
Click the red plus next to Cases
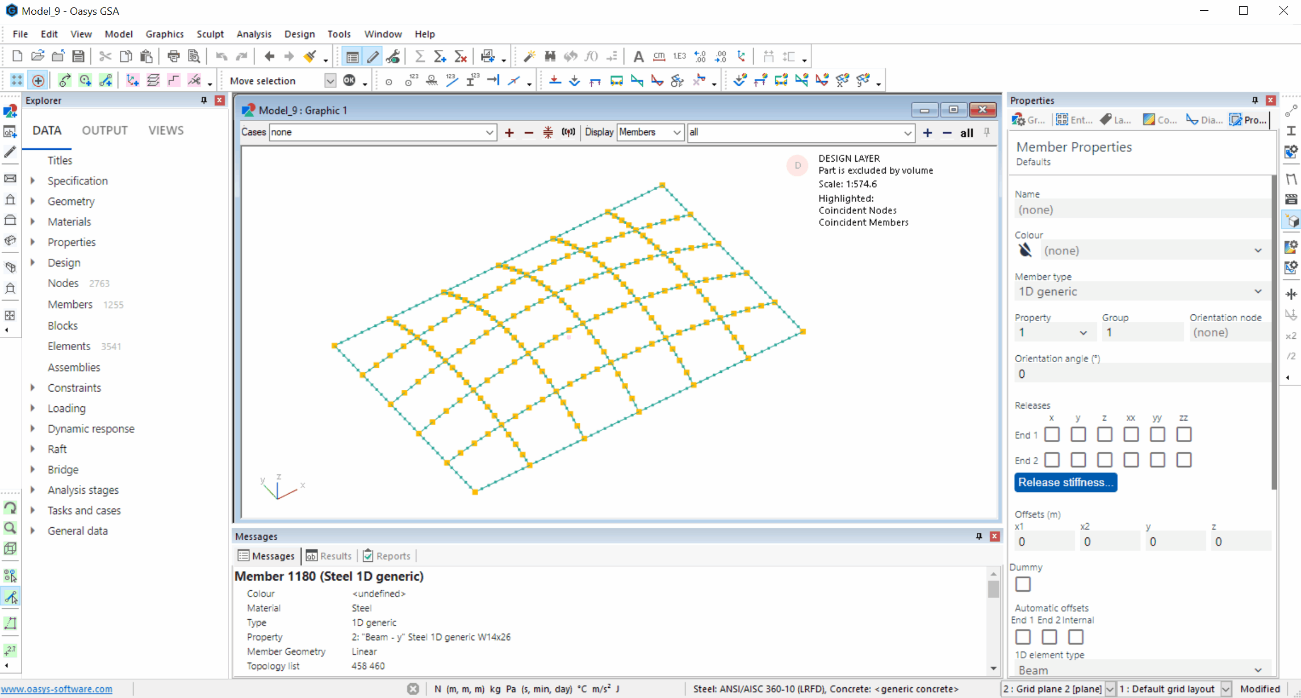[x=509, y=132]
